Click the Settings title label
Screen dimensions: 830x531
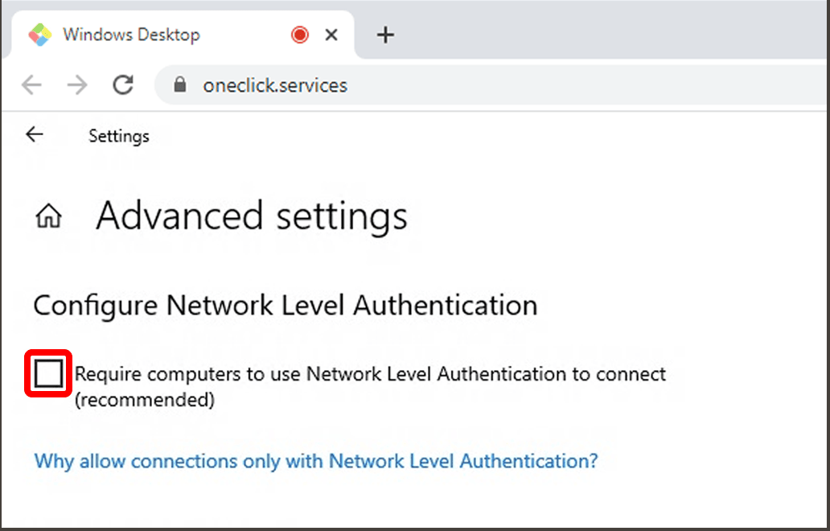pyautogui.click(x=119, y=136)
